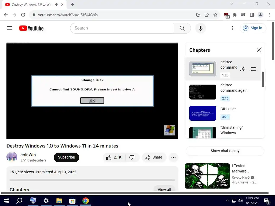275x206 pixels.
Task: Close the Chapters panel
Action: [259, 50]
